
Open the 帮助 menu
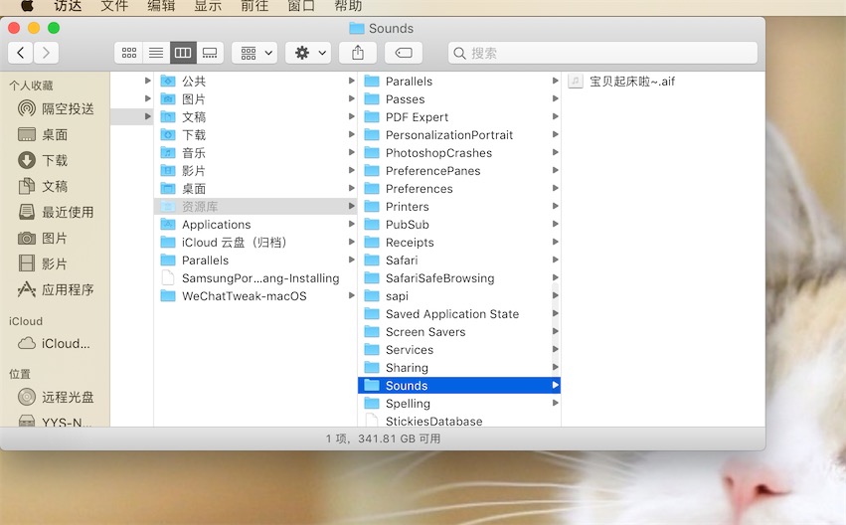click(x=348, y=6)
